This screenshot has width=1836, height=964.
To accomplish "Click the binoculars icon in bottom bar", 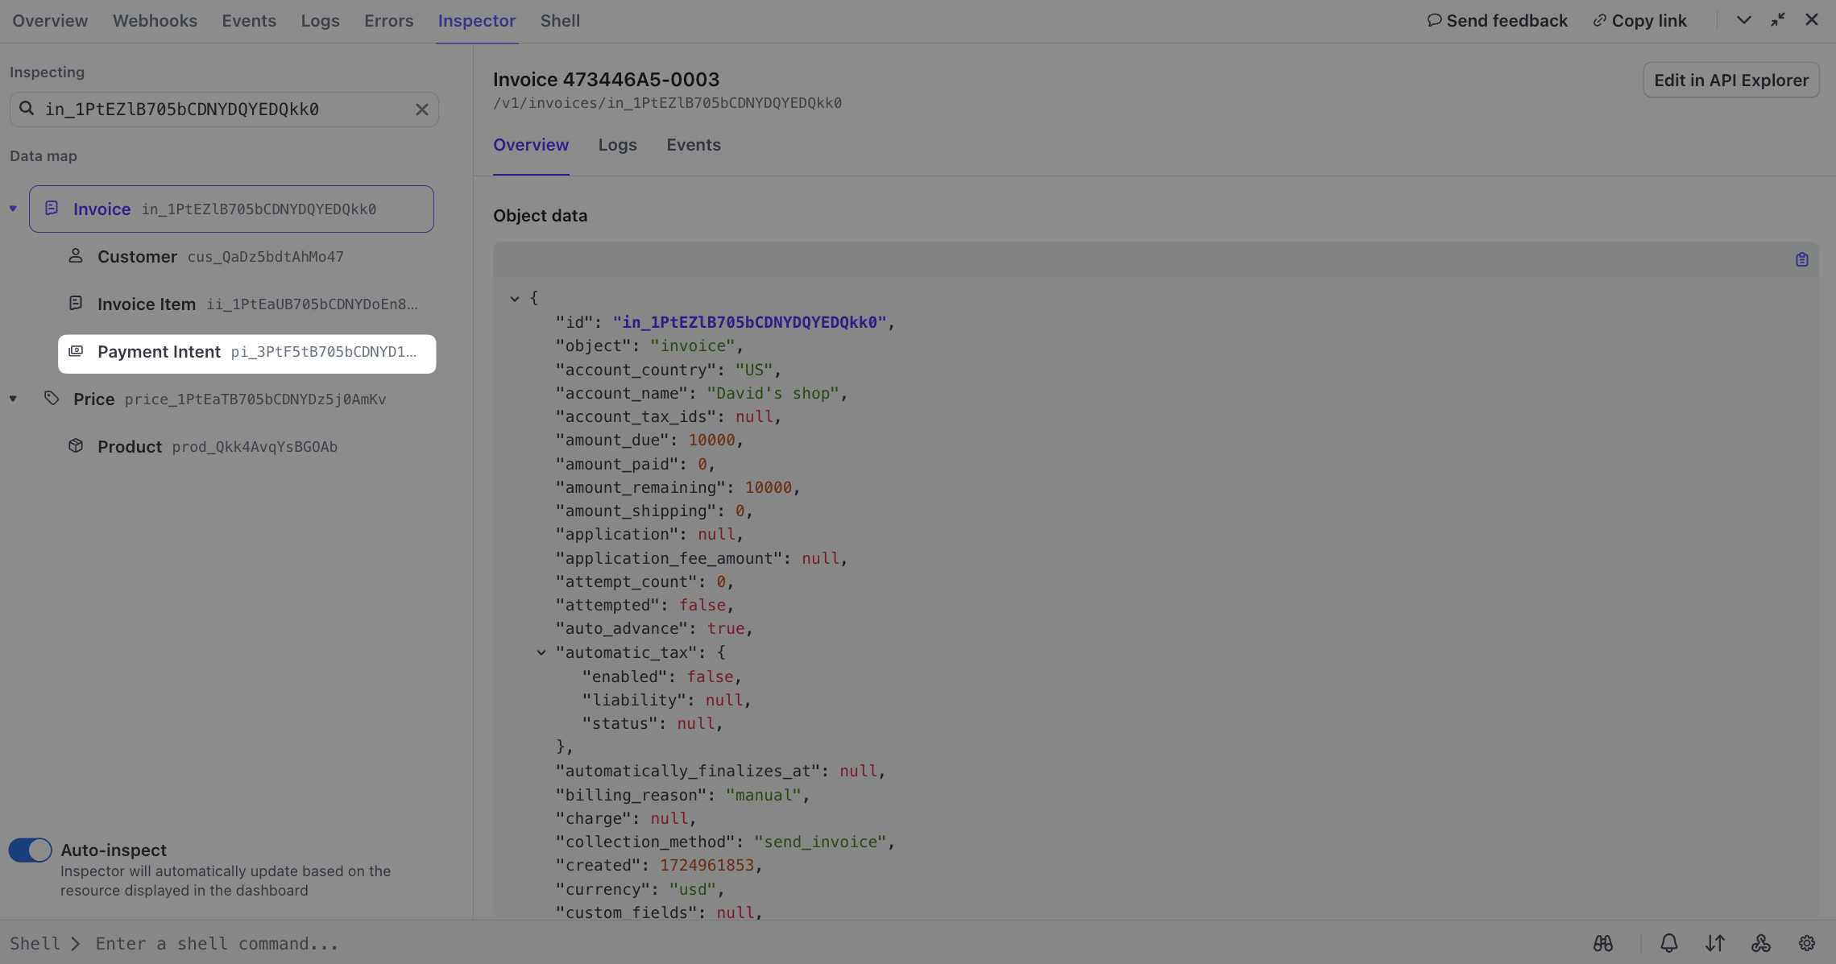I will [x=1602, y=943].
